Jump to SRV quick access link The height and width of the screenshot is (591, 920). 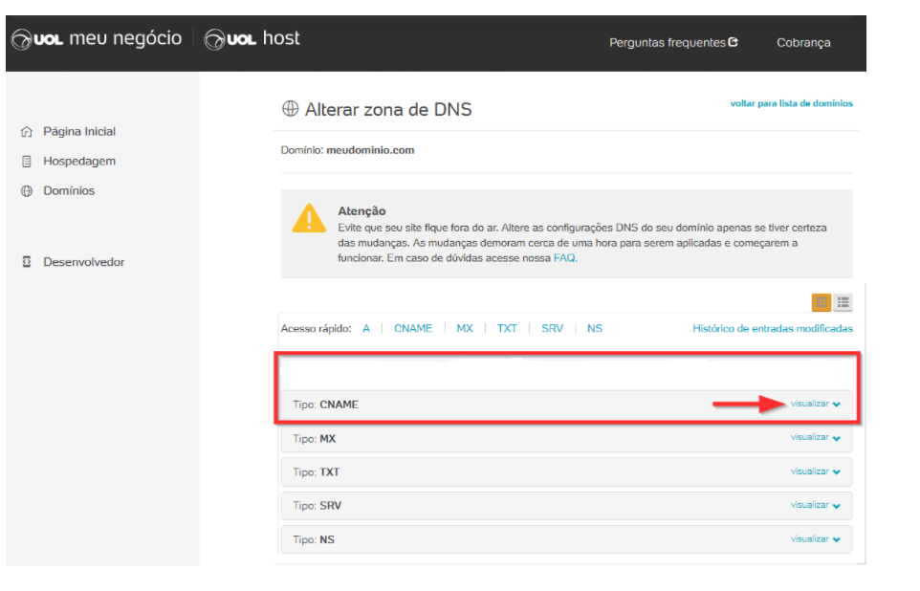point(552,329)
